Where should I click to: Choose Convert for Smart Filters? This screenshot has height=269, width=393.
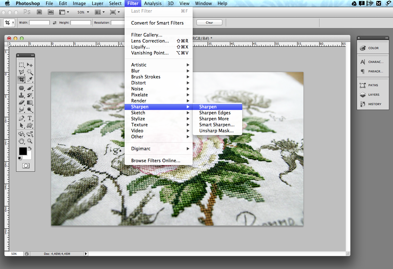pyautogui.click(x=158, y=23)
